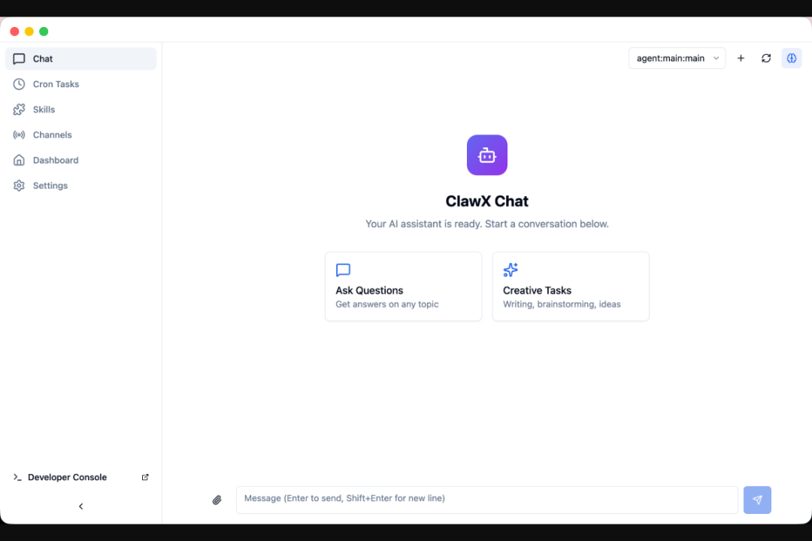Click the purple ClawX robot logo

[486, 156]
